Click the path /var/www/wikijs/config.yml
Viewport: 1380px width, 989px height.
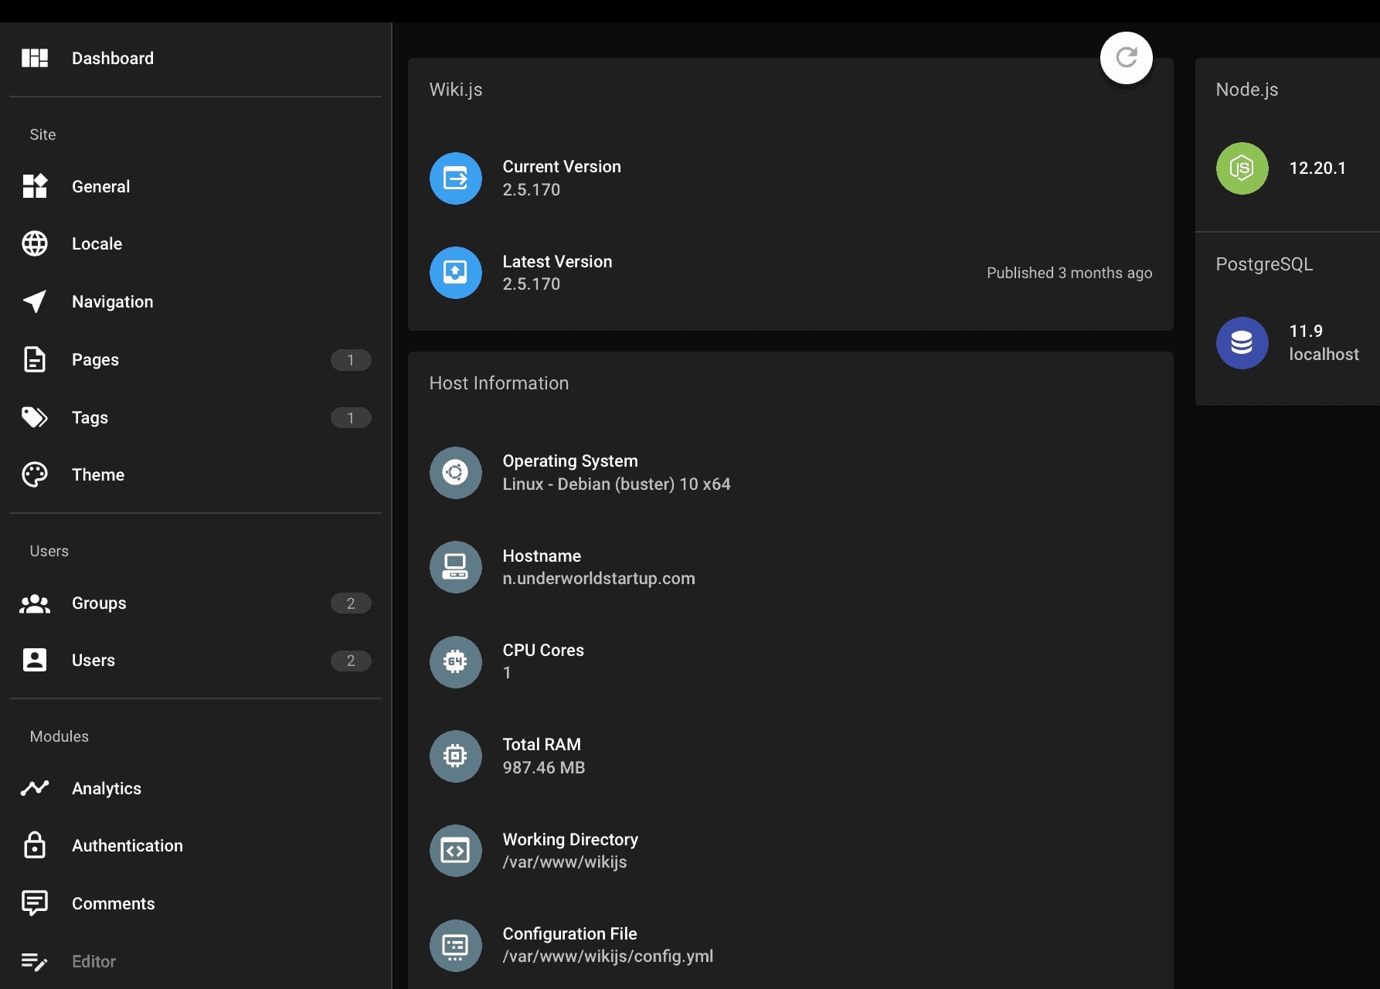tap(608, 957)
